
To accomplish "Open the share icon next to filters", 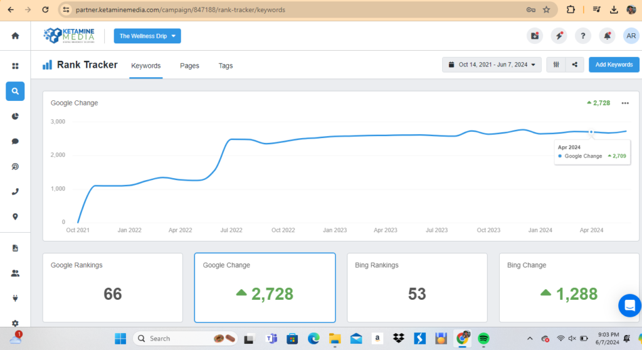I will click(x=575, y=65).
